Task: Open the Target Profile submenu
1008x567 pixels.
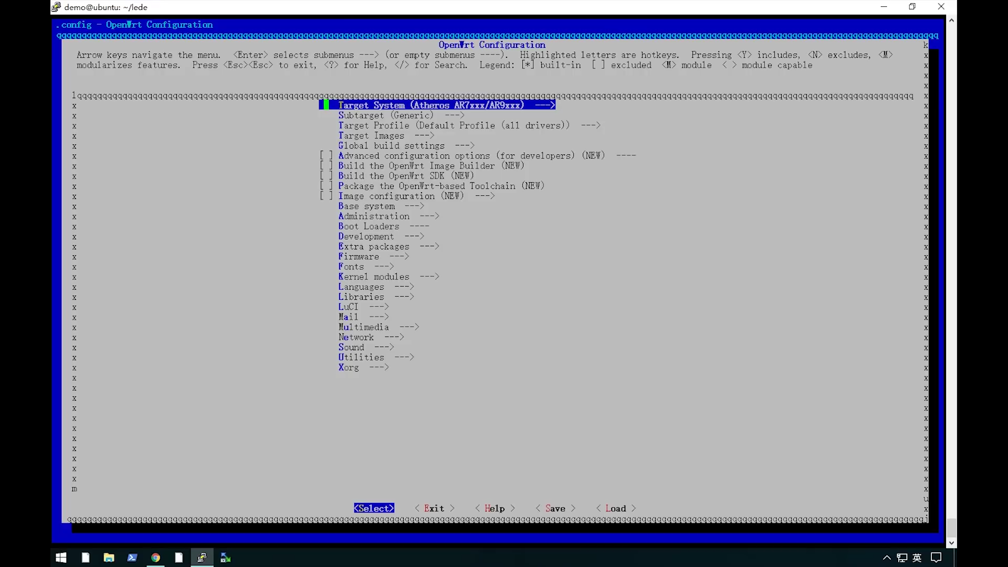Action: coord(469,125)
